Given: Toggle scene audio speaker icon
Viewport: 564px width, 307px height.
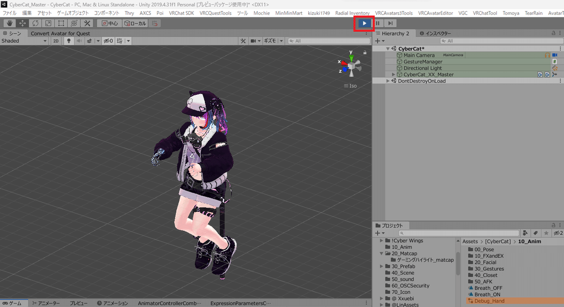Looking at the screenshot, I should 79,41.
